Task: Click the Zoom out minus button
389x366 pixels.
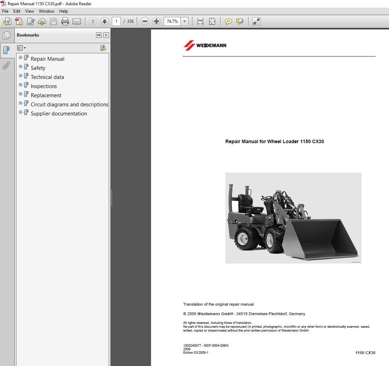Action: coord(145,22)
